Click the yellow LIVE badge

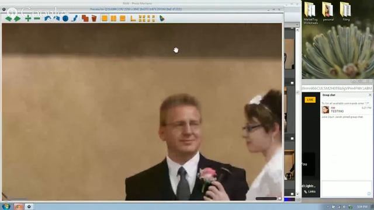310,100
